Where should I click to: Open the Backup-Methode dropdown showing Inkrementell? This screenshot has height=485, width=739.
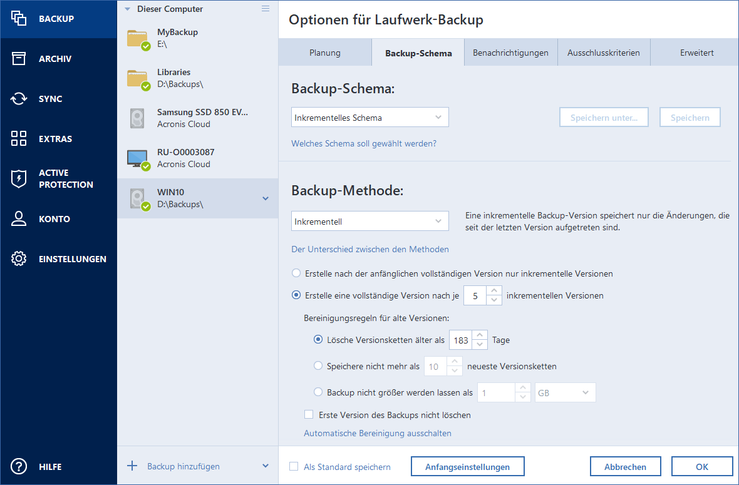point(369,220)
